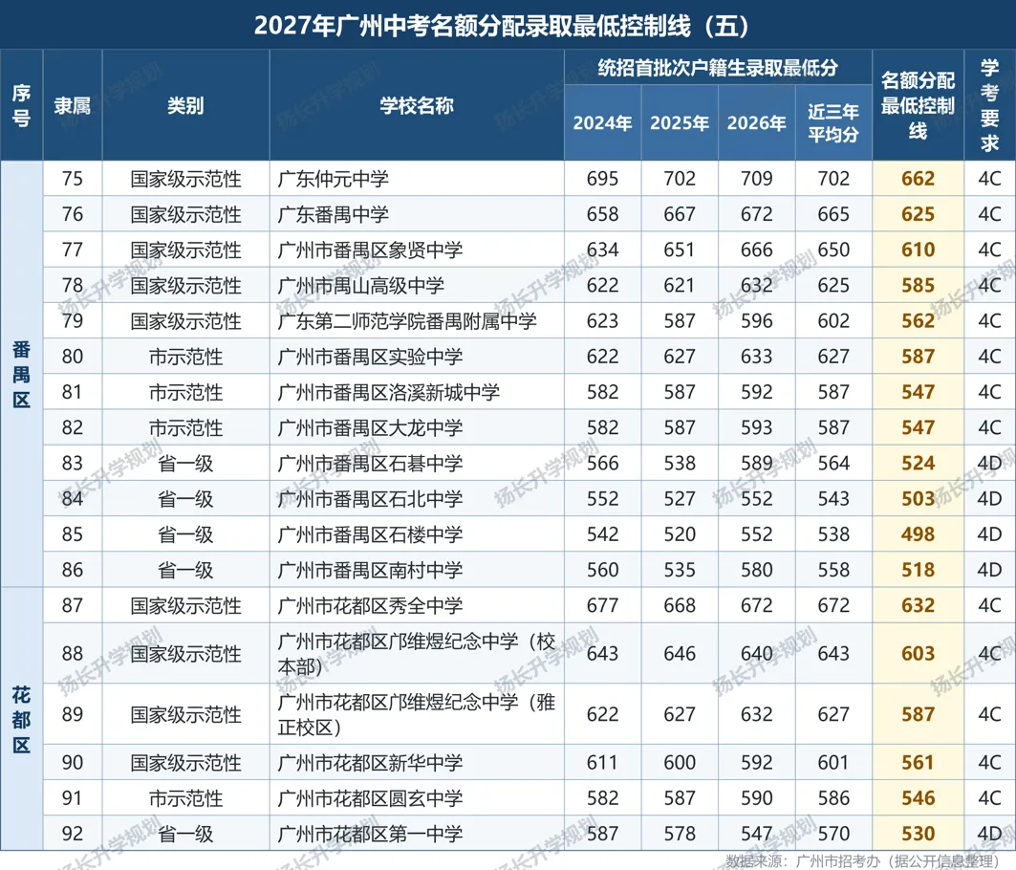This screenshot has height=870, width=1016.
Task: Click school name 广州市花都区邝维煜纪念中学（雅正校区）
Action: pyautogui.click(x=417, y=715)
